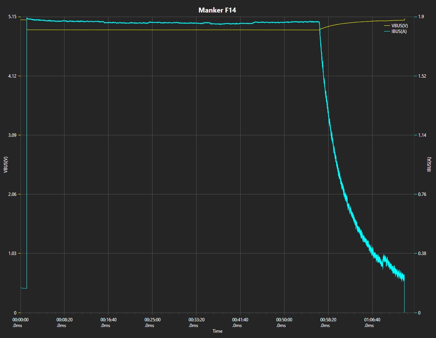This screenshot has width=436, height=338.
Task: Click the 4.12 voltage axis tick label
Action: pos(12,76)
